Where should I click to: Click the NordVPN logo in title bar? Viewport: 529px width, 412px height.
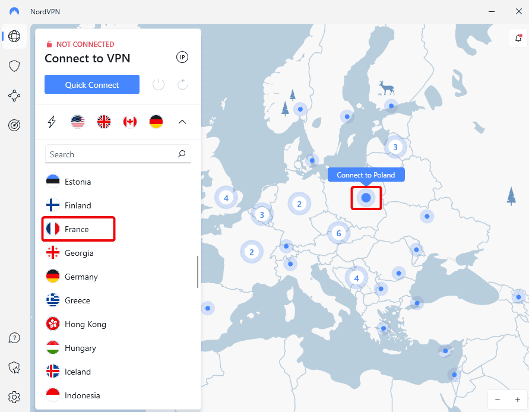[x=14, y=11]
